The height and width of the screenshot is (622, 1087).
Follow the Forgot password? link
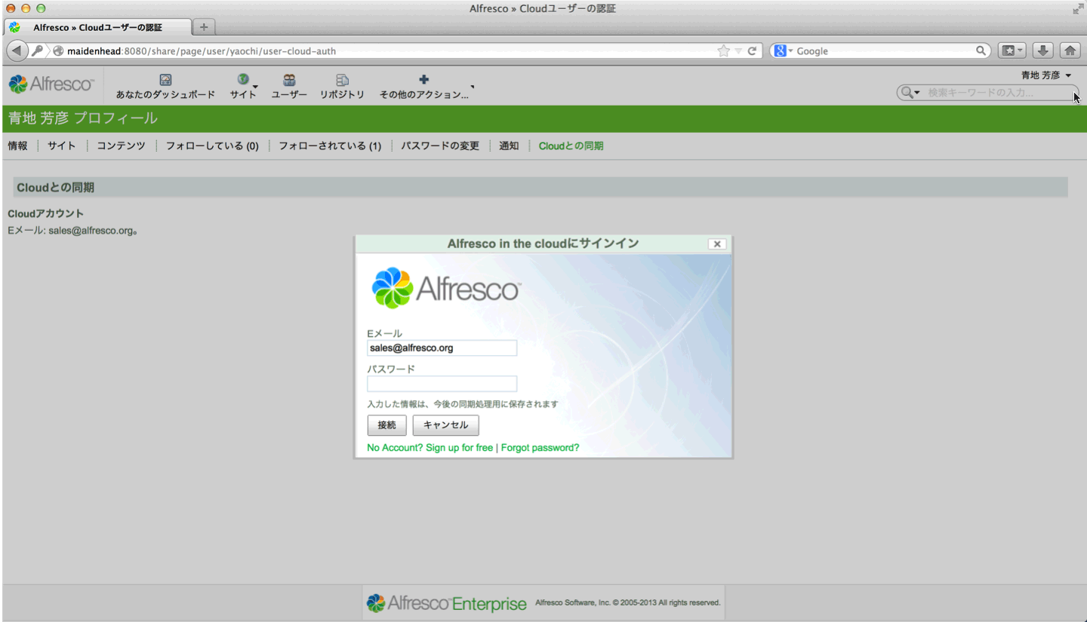(x=540, y=448)
